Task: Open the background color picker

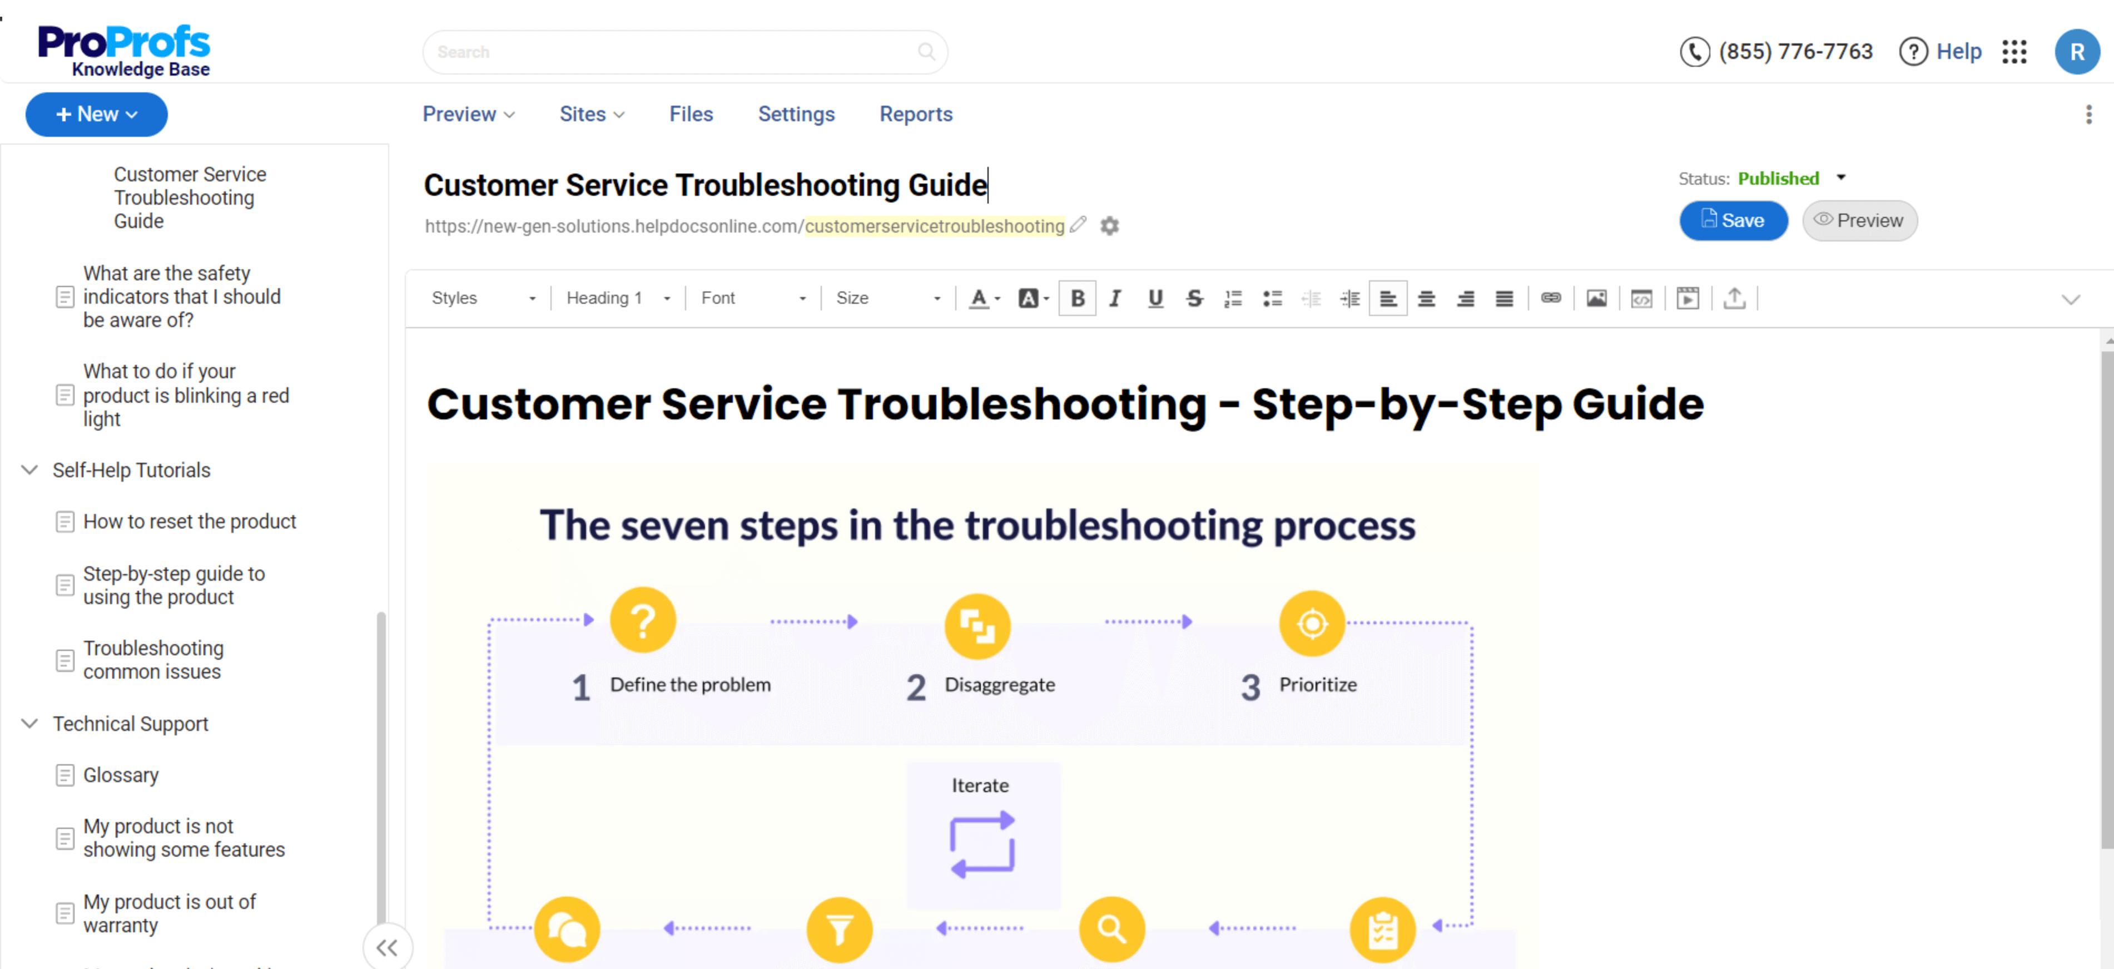Action: coord(1033,298)
